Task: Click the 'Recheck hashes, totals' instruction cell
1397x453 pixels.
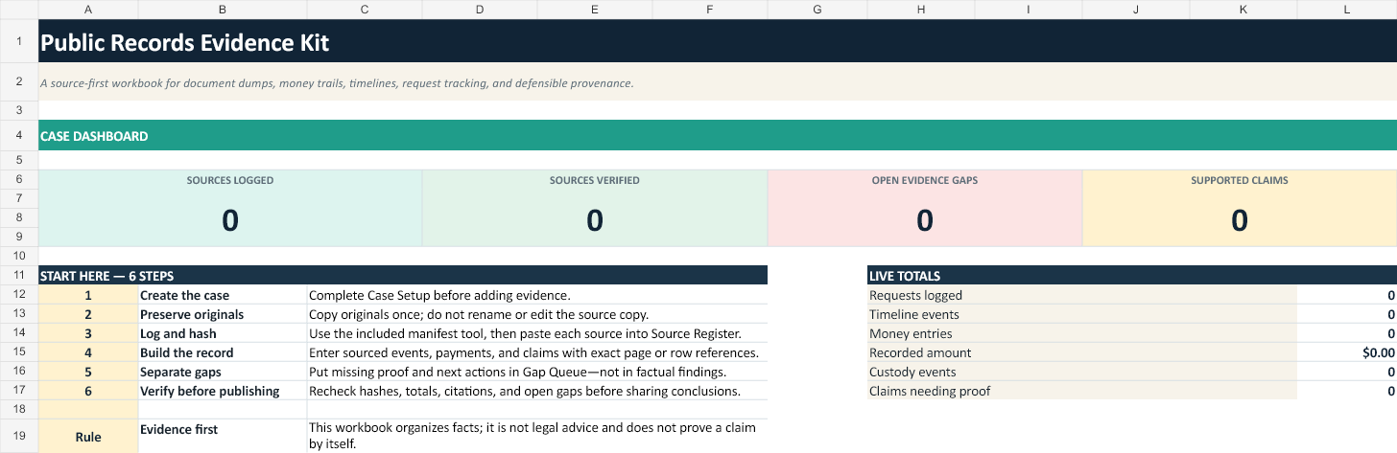Action: (x=537, y=391)
